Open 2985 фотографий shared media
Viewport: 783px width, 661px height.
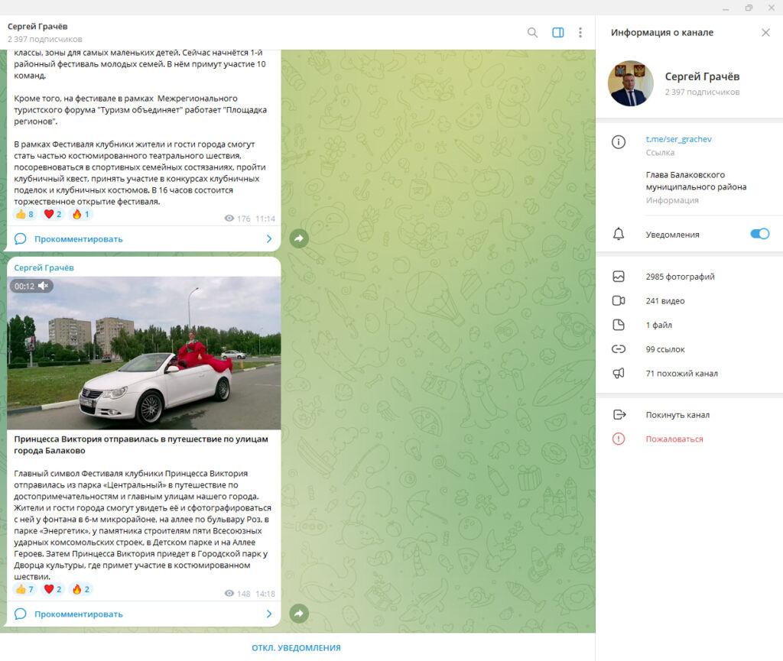680,277
